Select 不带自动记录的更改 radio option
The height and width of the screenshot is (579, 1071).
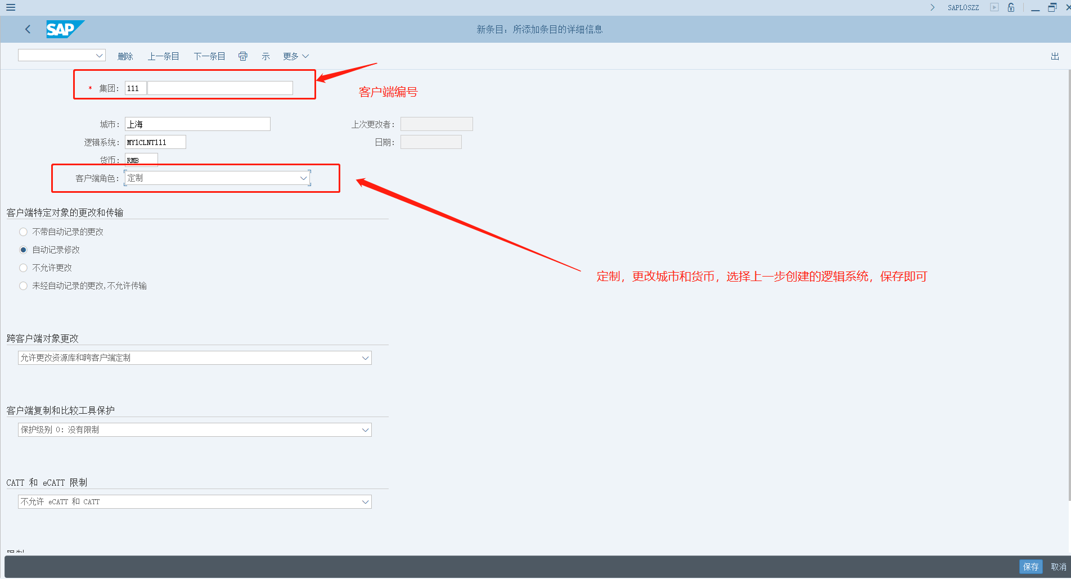coord(23,232)
